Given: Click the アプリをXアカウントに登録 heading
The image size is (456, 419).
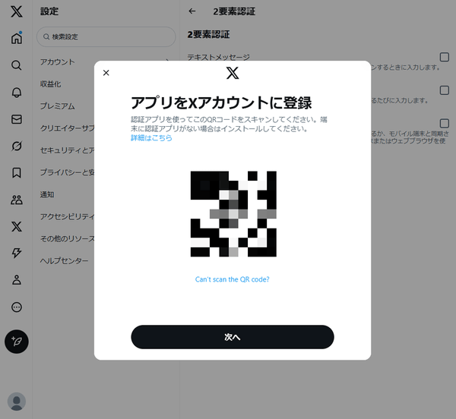Looking at the screenshot, I should pyautogui.click(x=221, y=102).
